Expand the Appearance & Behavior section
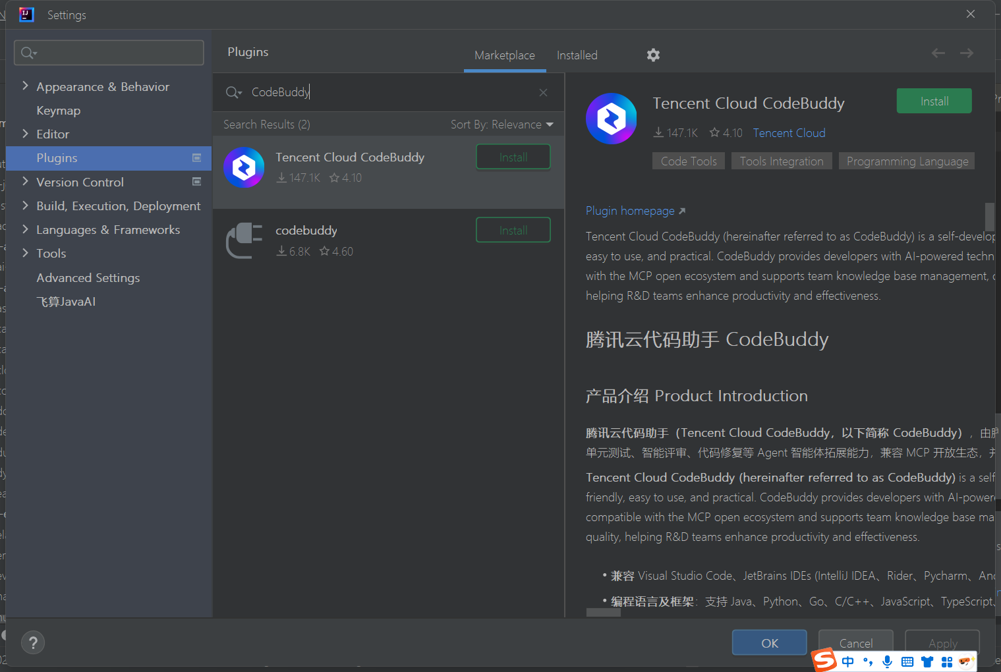Screen dimensions: 1001x672 (x=25, y=86)
